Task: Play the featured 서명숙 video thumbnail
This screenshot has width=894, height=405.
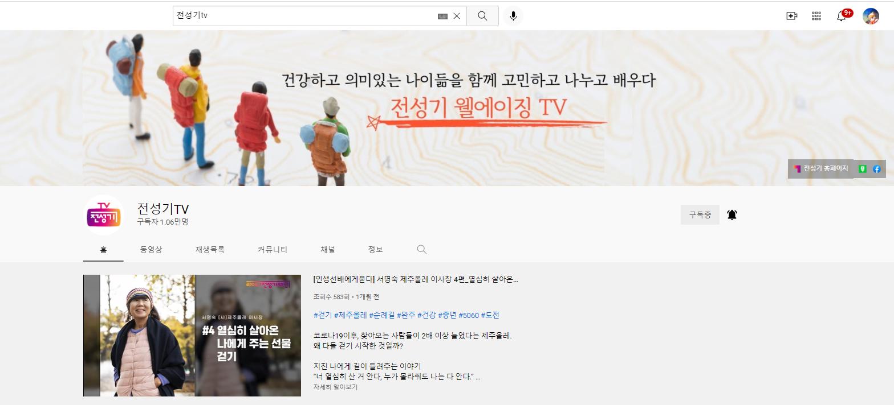Action: click(x=192, y=336)
